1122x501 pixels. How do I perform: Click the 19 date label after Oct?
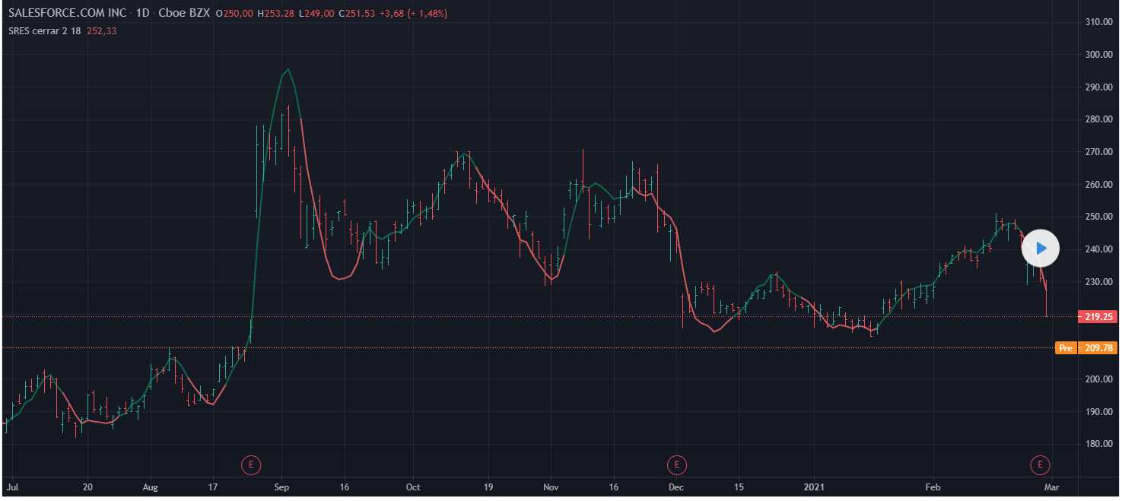tap(488, 487)
